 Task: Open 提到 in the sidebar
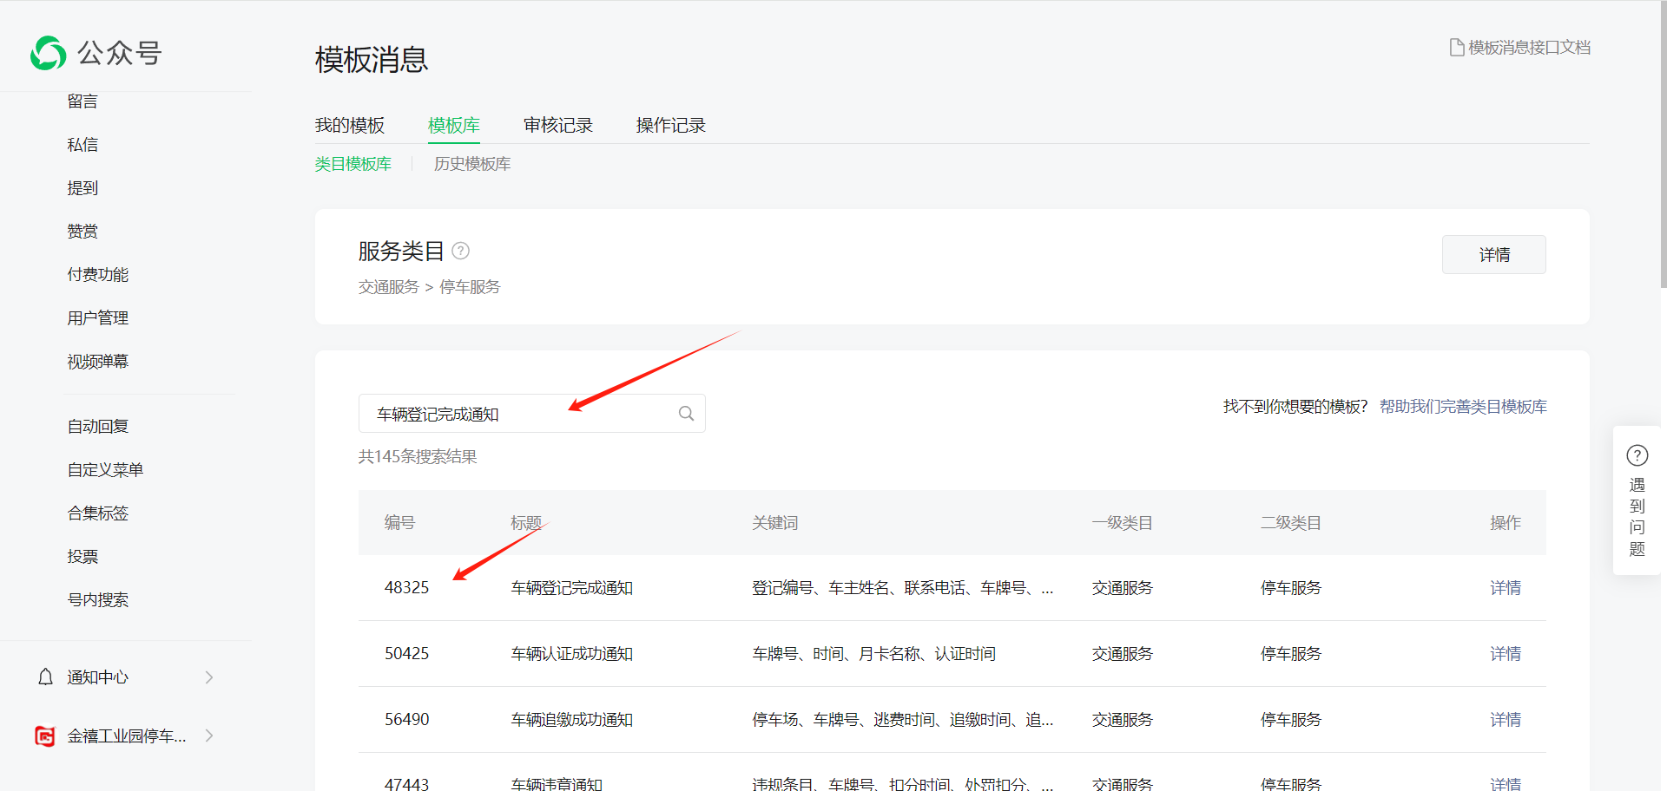(x=82, y=188)
